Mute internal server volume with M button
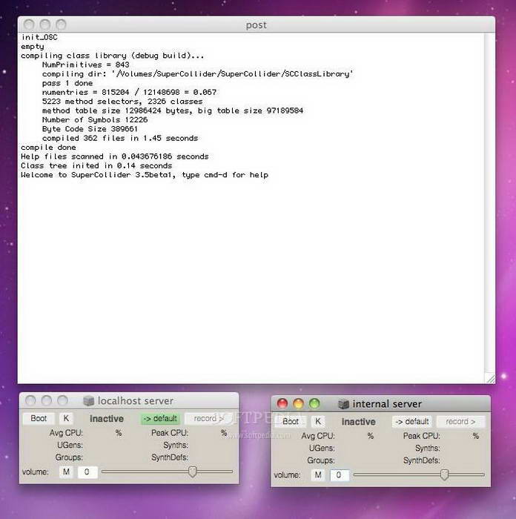Image resolution: width=516 pixels, height=519 pixels. pyautogui.click(x=318, y=475)
